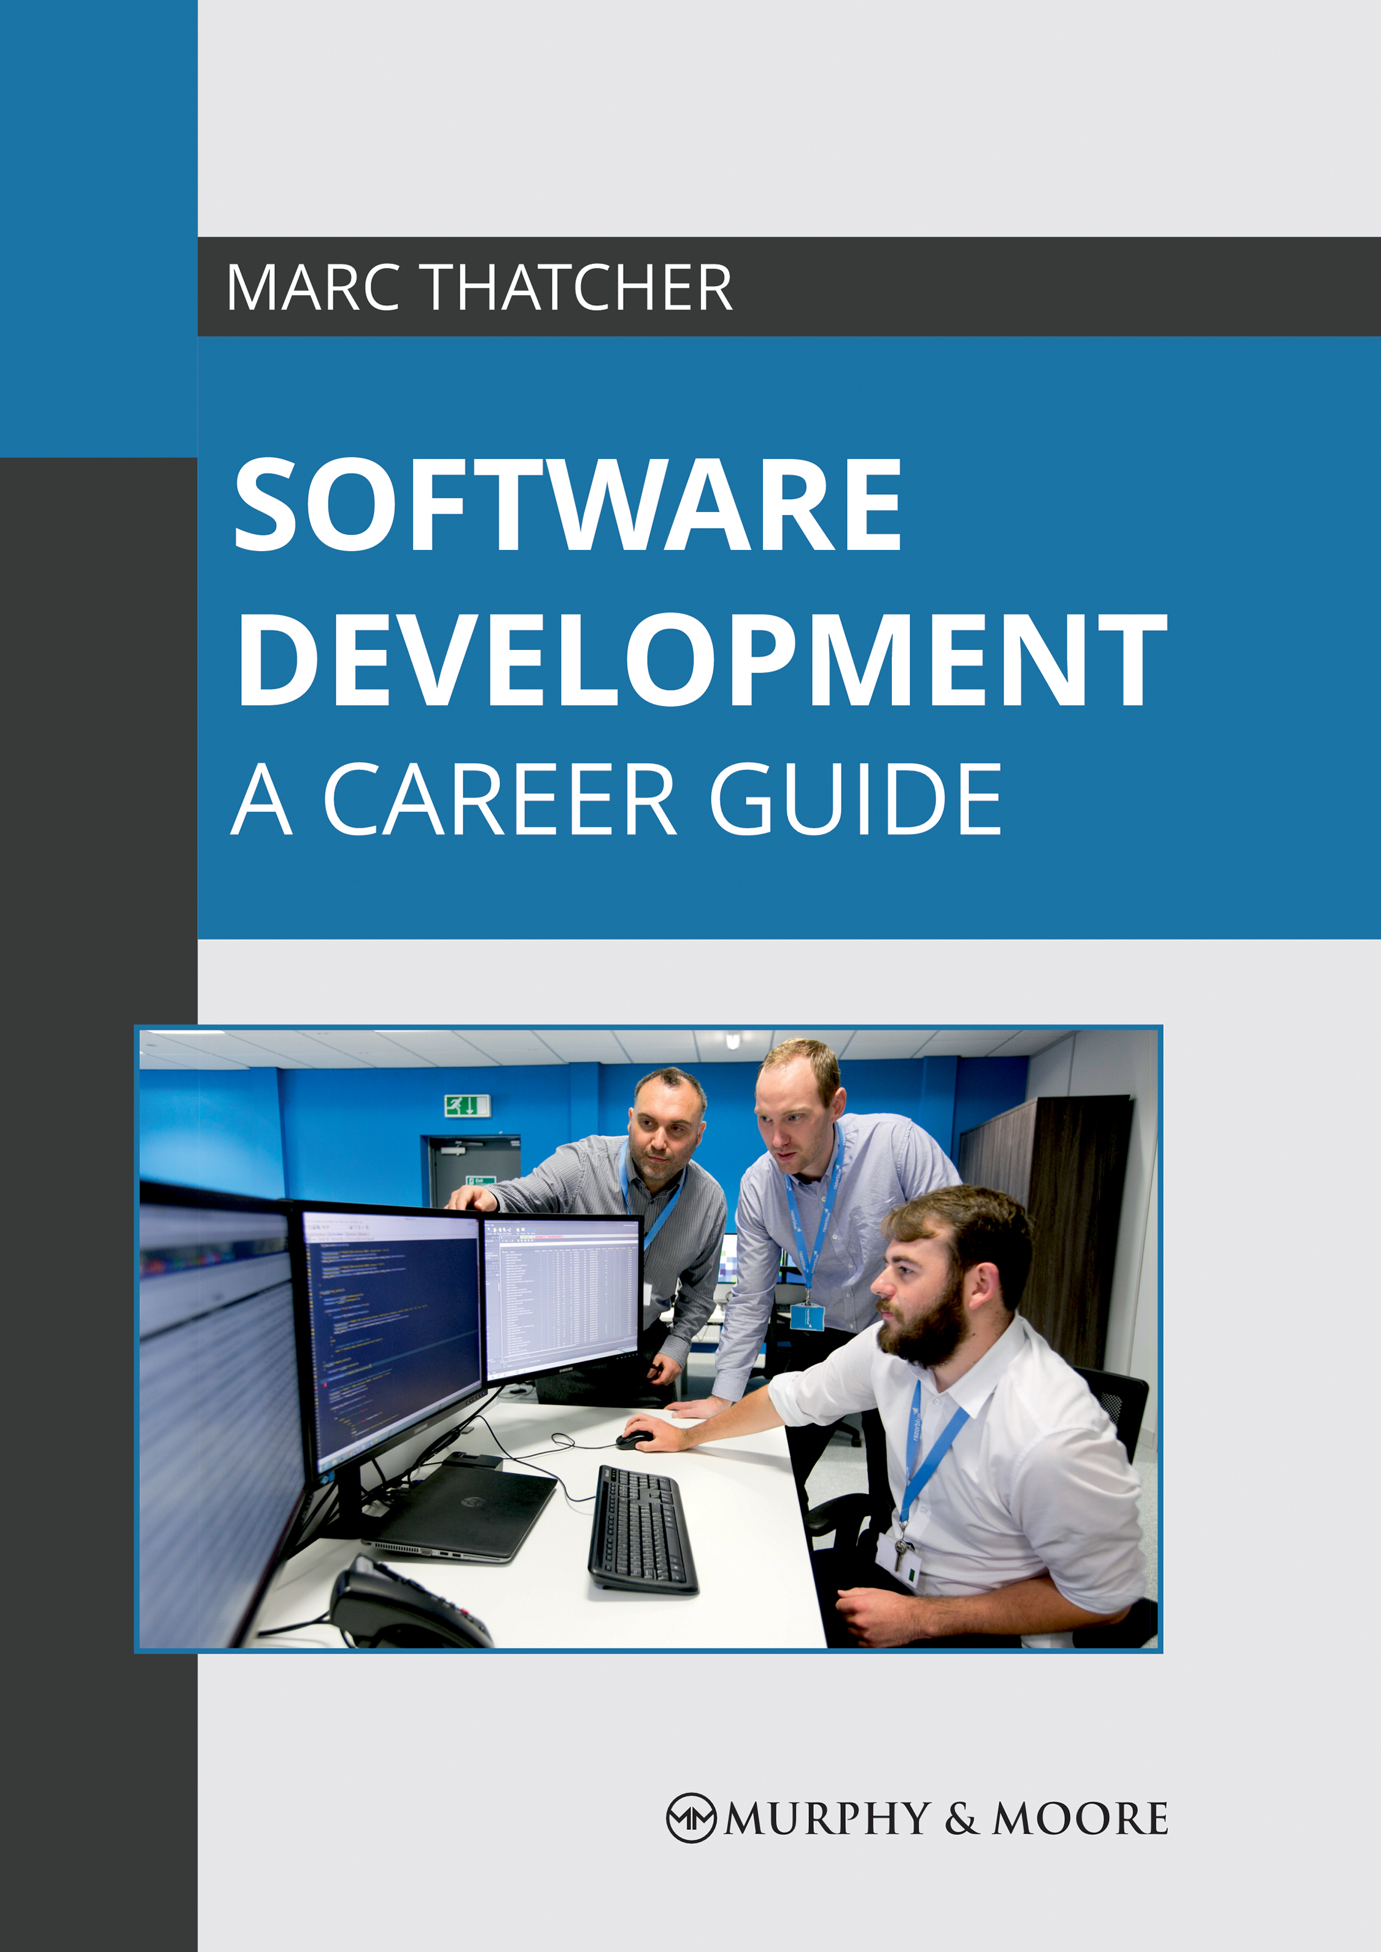The height and width of the screenshot is (1952, 1381).
Task: Click the MURPHY & MOORE publisher text
Action: tap(946, 1818)
